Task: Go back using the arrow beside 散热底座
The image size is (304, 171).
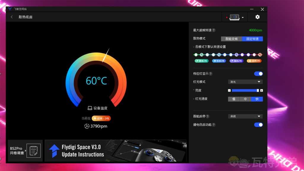Action: (12, 17)
